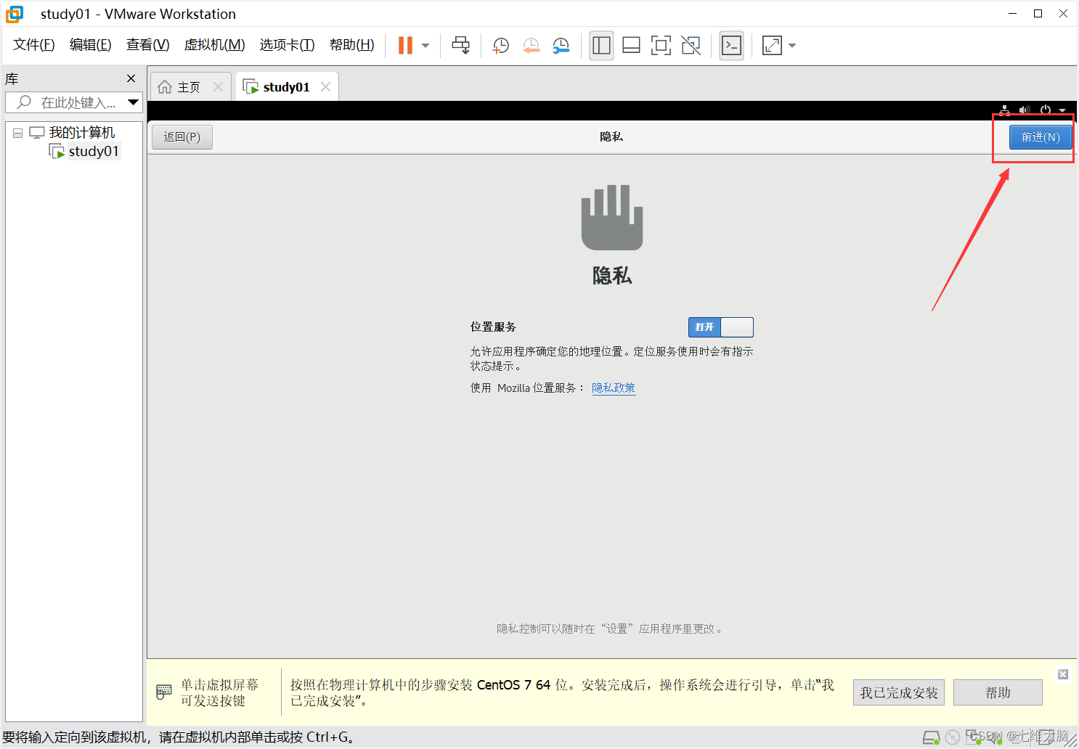
Task: Click the network adapter status icon
Action: [x=972, y=737]
